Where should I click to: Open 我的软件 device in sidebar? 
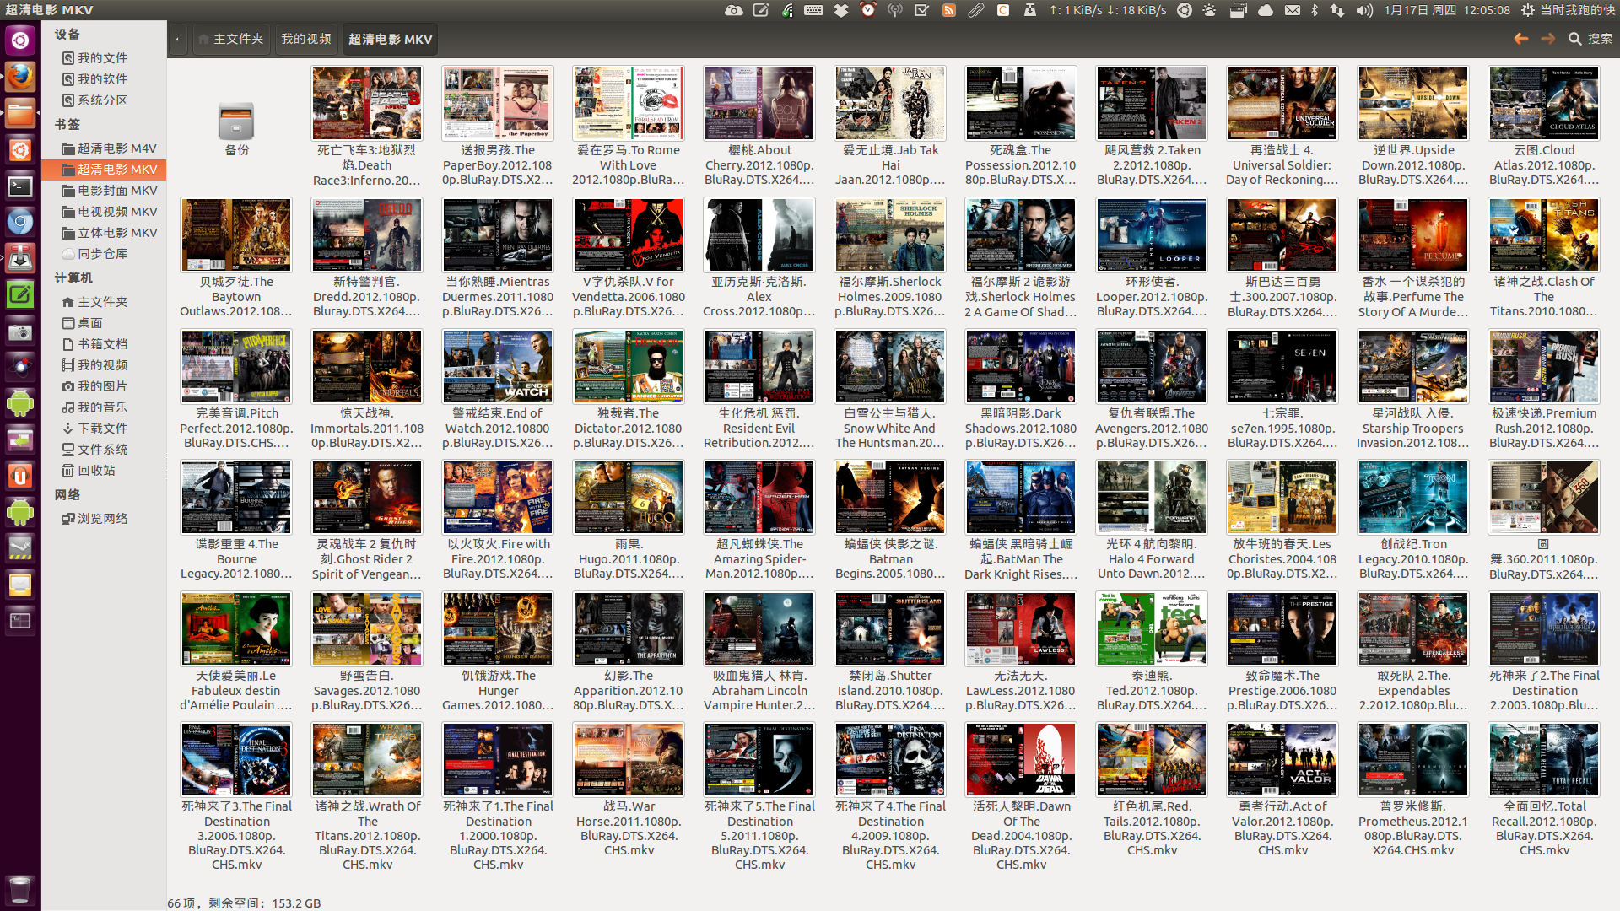103,78
